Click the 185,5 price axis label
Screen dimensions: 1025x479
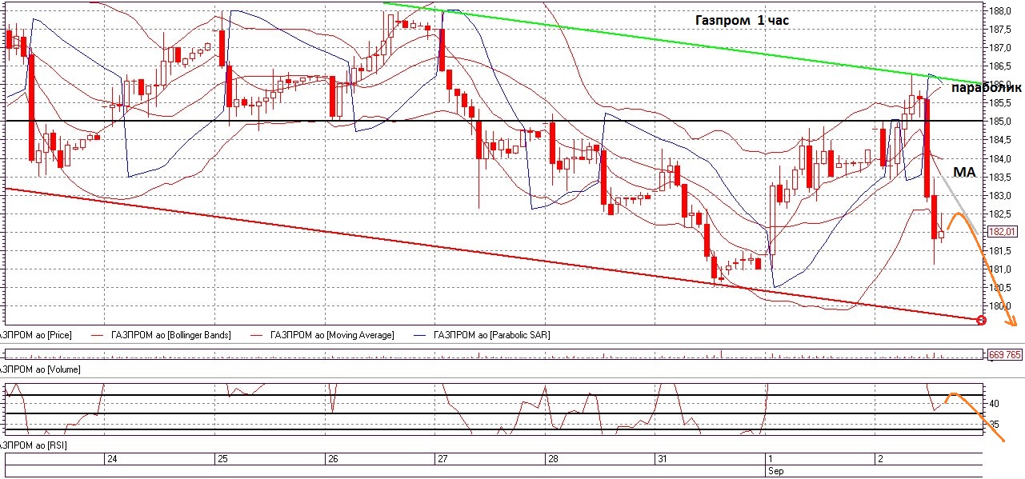1000,103
